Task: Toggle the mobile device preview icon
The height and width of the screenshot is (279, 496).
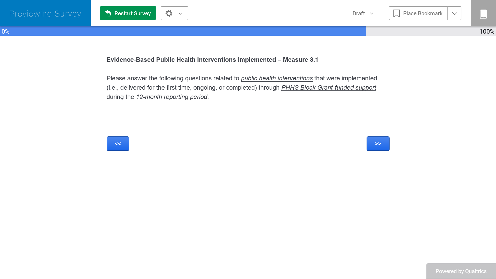Action: coord(483,14)
